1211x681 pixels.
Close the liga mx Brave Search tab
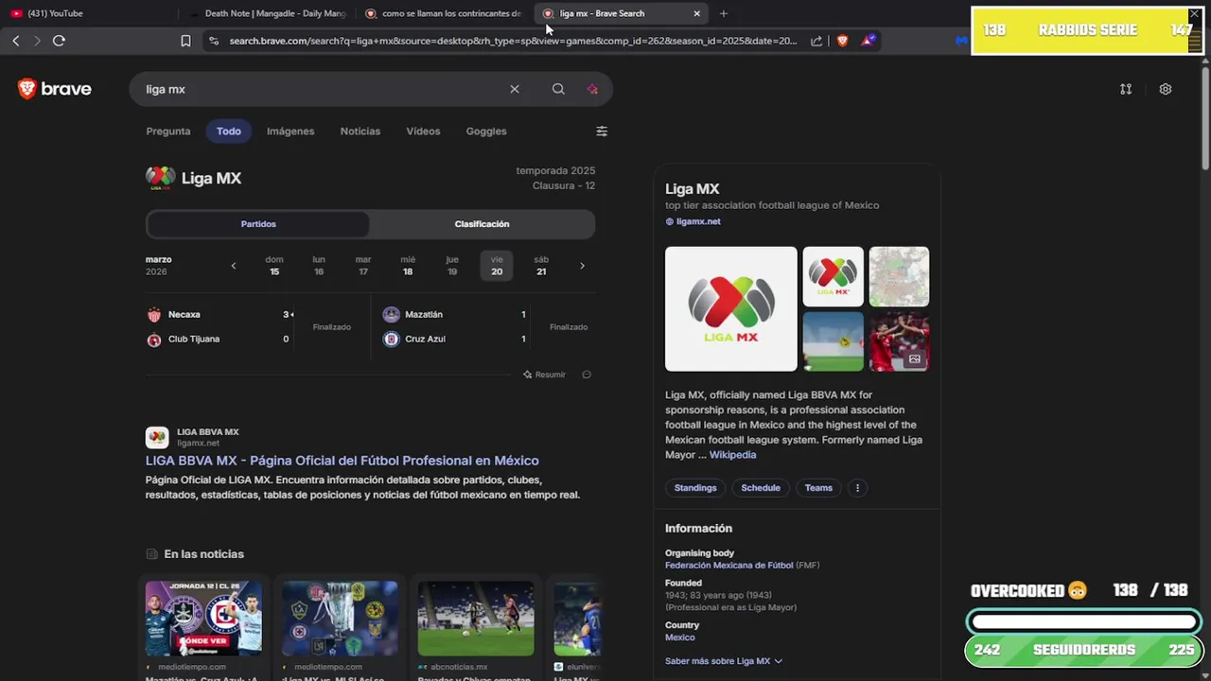tap(697, 13)
